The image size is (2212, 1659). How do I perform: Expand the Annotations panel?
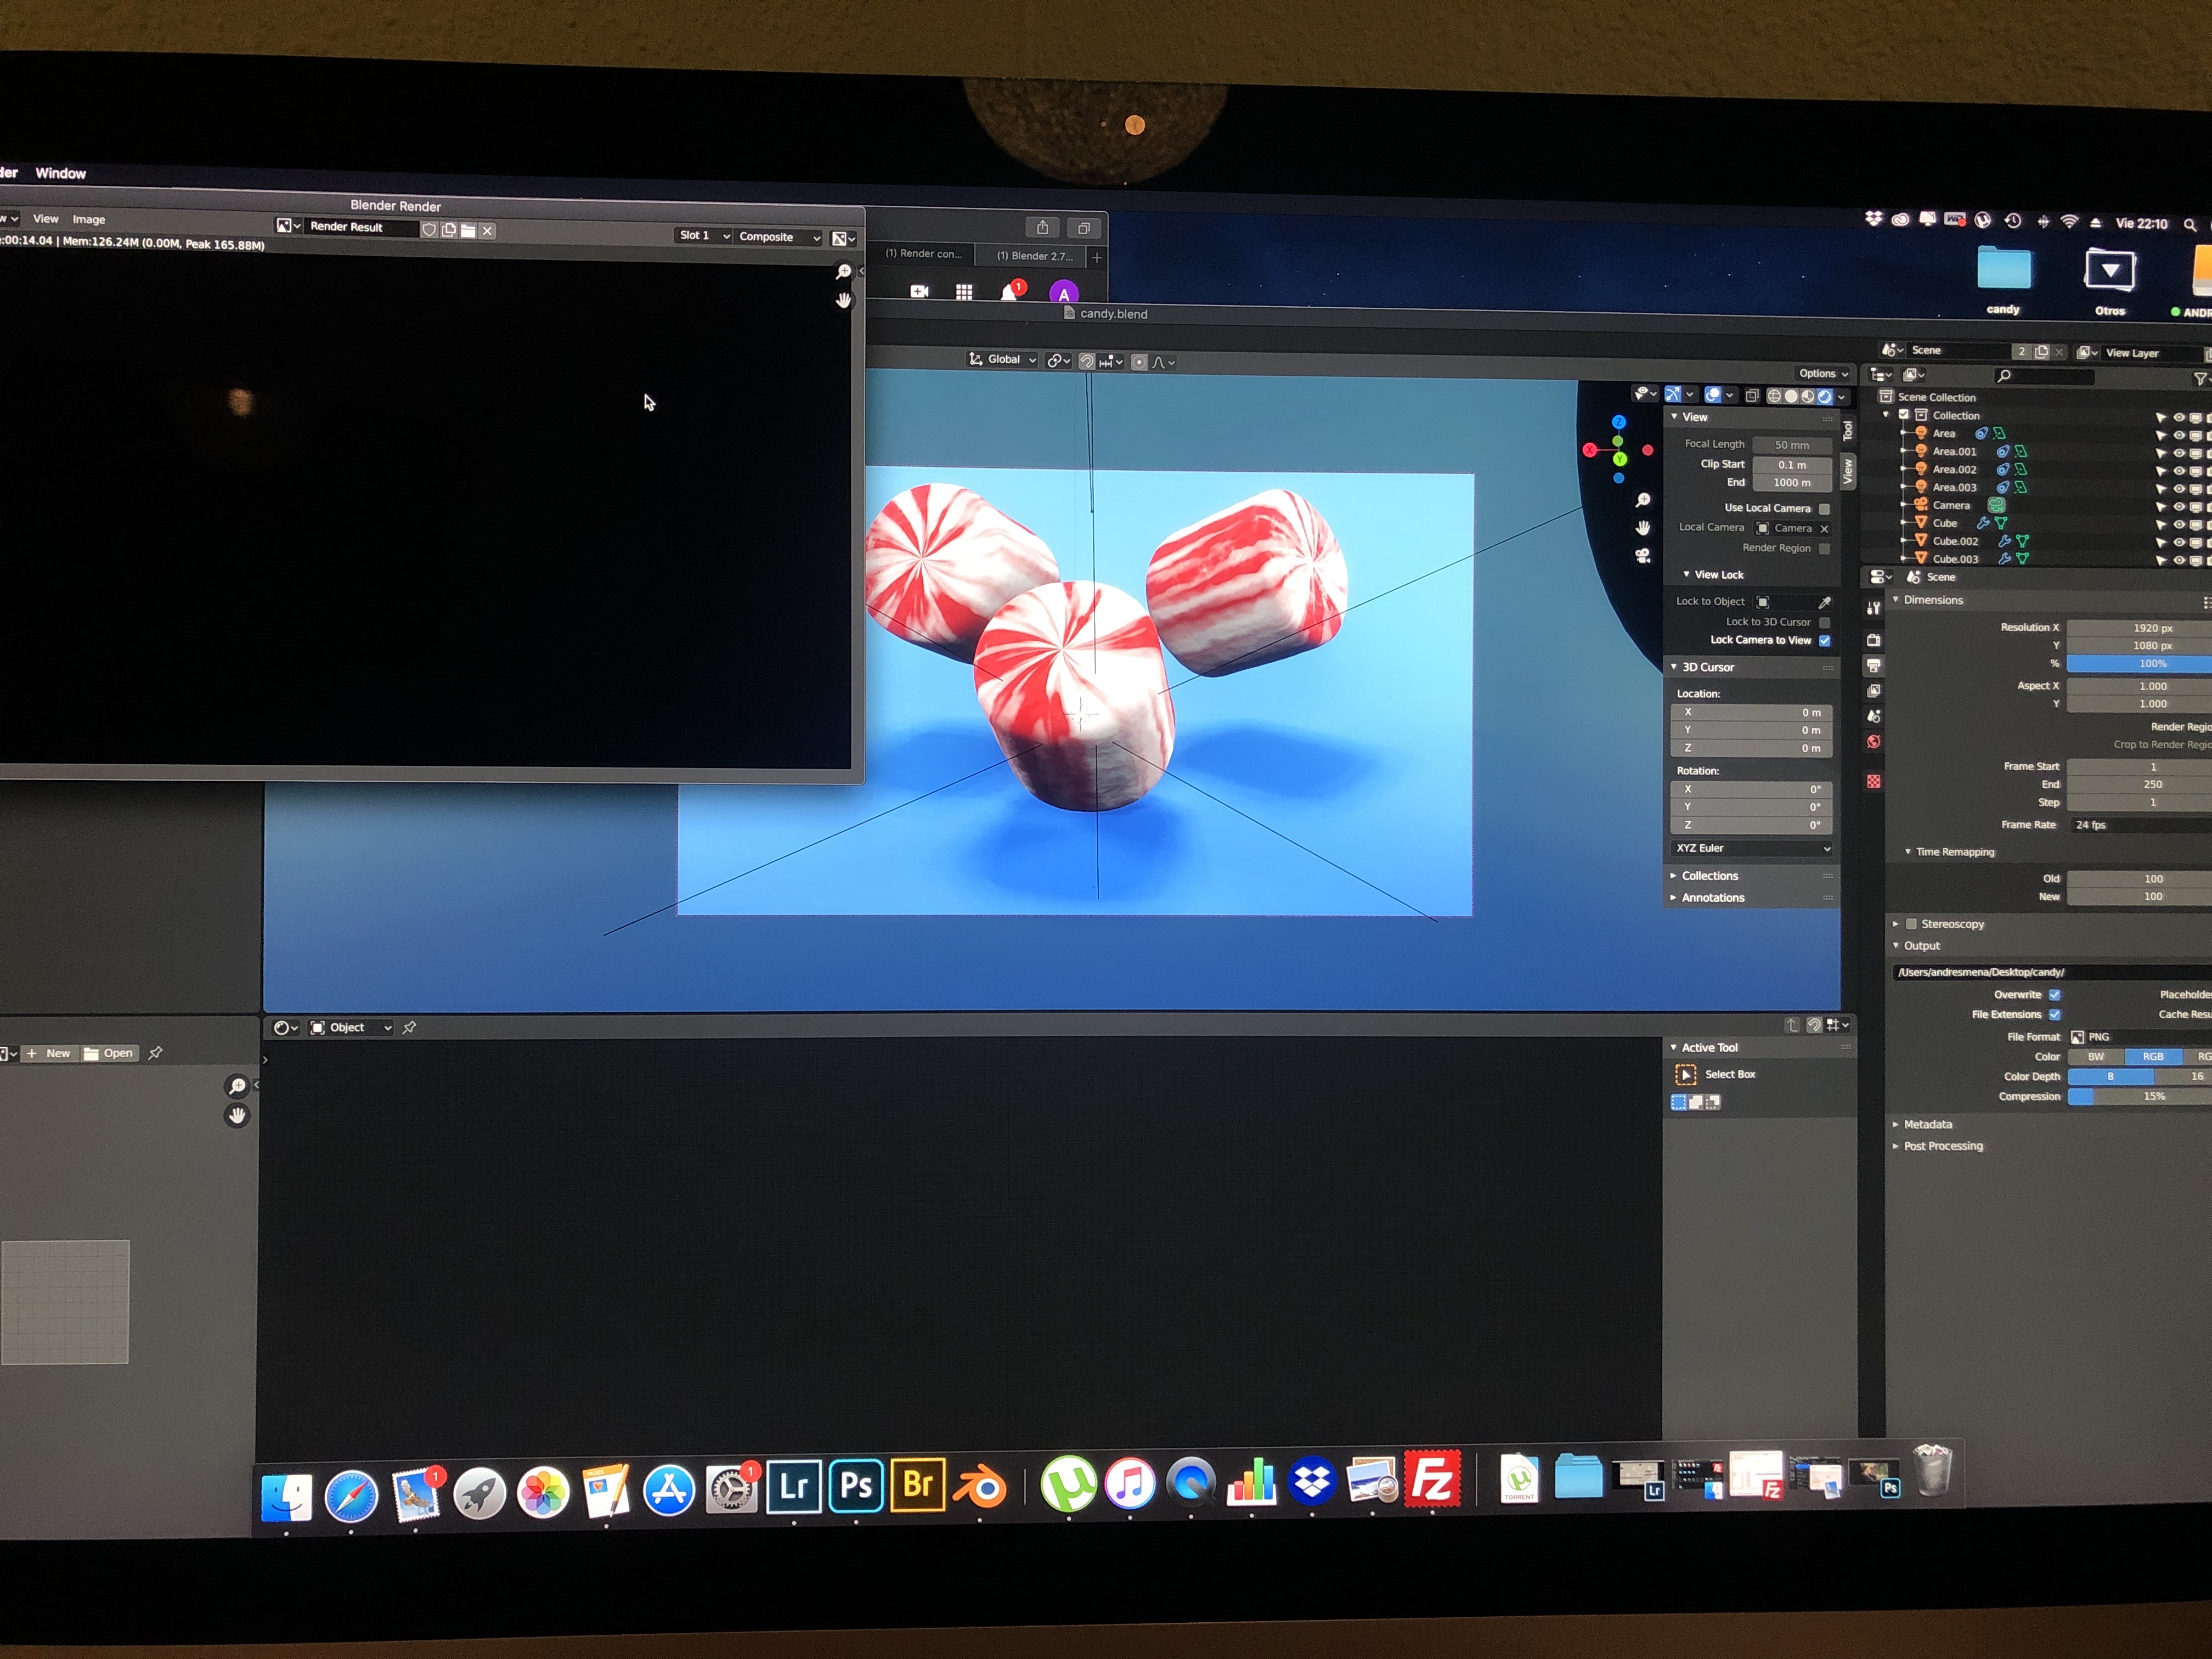[x=1752, y=898]
